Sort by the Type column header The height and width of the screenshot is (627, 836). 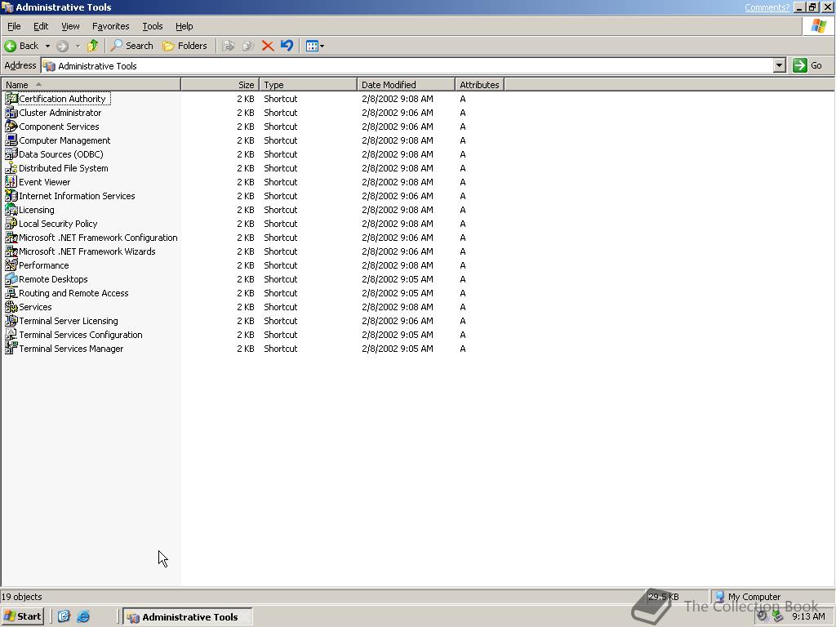pyautogui.click(x=308, y=85)
